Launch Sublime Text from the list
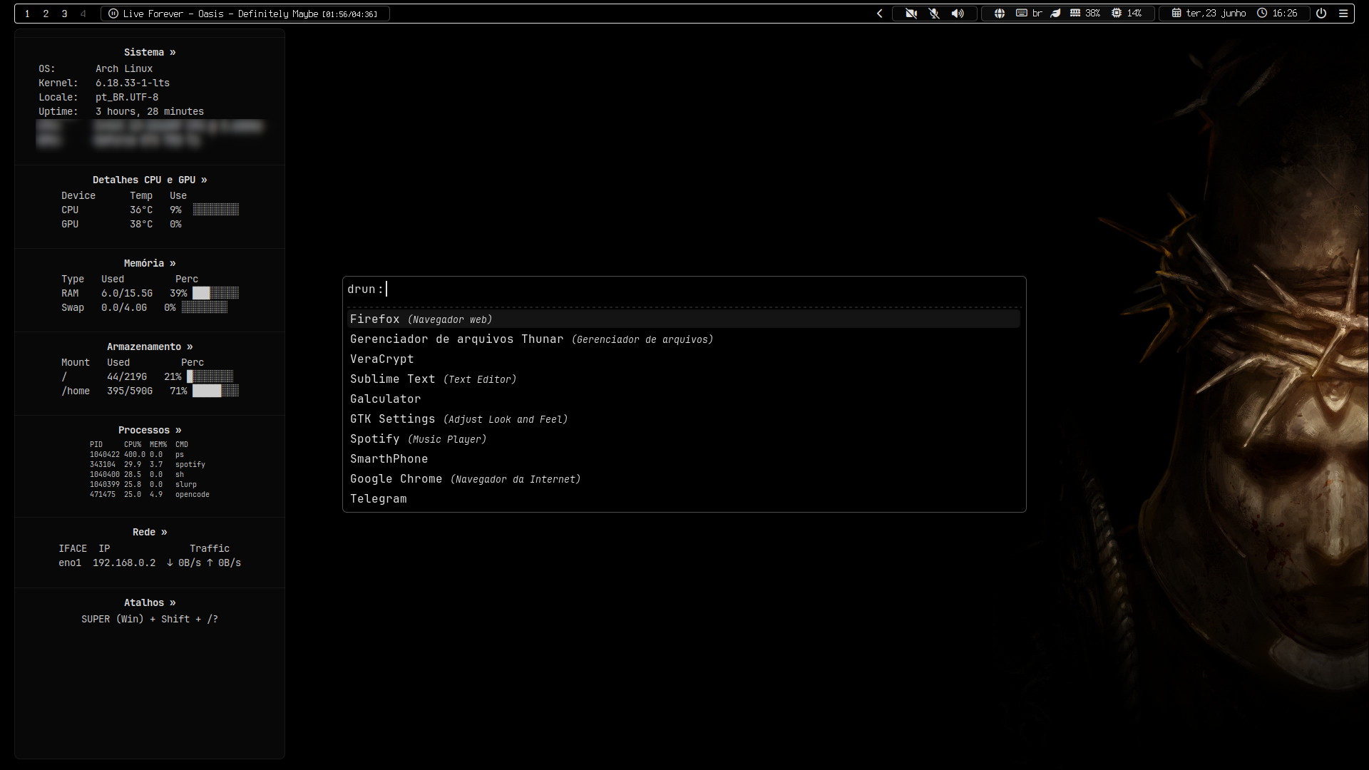The image size is (1369, 770). coord(684,379)
